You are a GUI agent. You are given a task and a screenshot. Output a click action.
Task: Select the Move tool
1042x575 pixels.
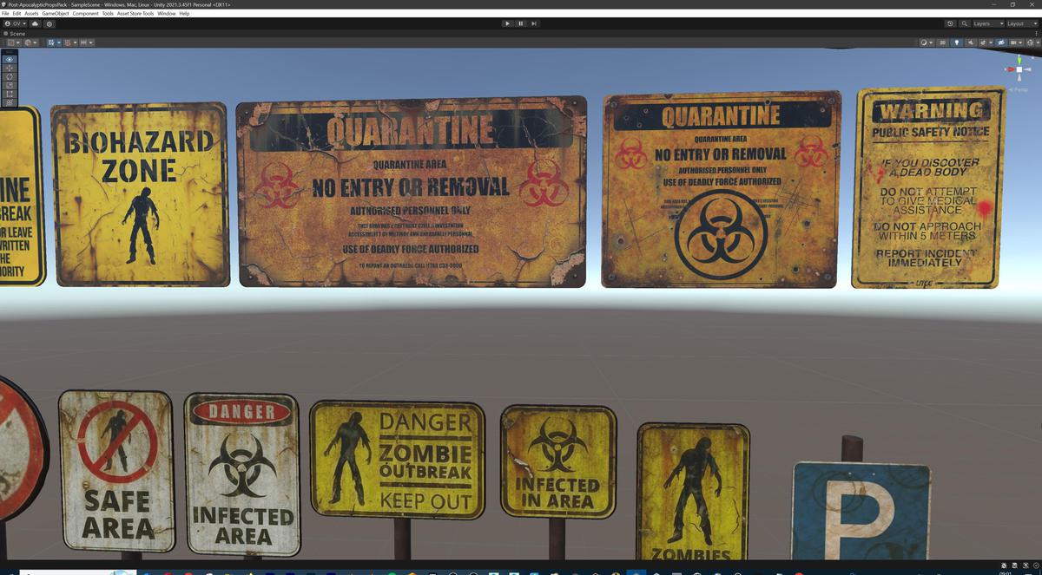(8, 69)
